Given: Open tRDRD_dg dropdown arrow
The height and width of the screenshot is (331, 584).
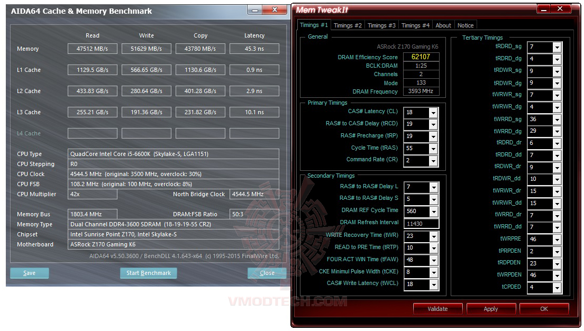Looking at the screenshot, I should 557,59.
